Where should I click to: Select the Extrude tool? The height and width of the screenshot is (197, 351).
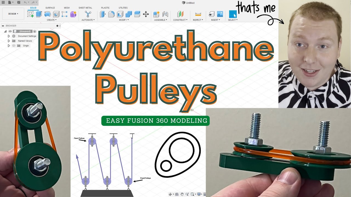(x=39, y=14)
